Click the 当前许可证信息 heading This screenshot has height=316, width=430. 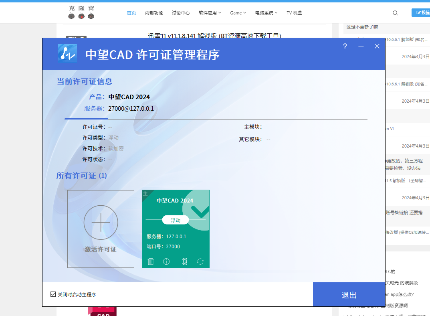click(85, 81)
